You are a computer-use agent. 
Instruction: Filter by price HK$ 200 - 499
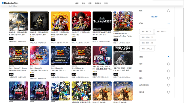click(x=147, y=43)
